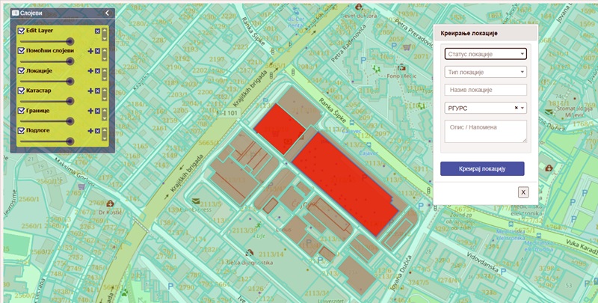Click the plus icon beside Границе
Viewport: 598px width, 303px height.
90,111
